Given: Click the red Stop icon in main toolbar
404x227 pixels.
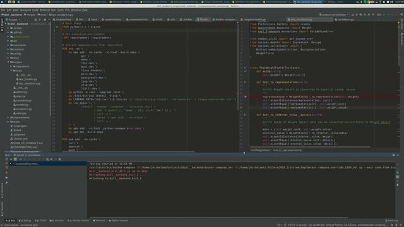Looking at the screenshot, I should [x=373, y=15].
